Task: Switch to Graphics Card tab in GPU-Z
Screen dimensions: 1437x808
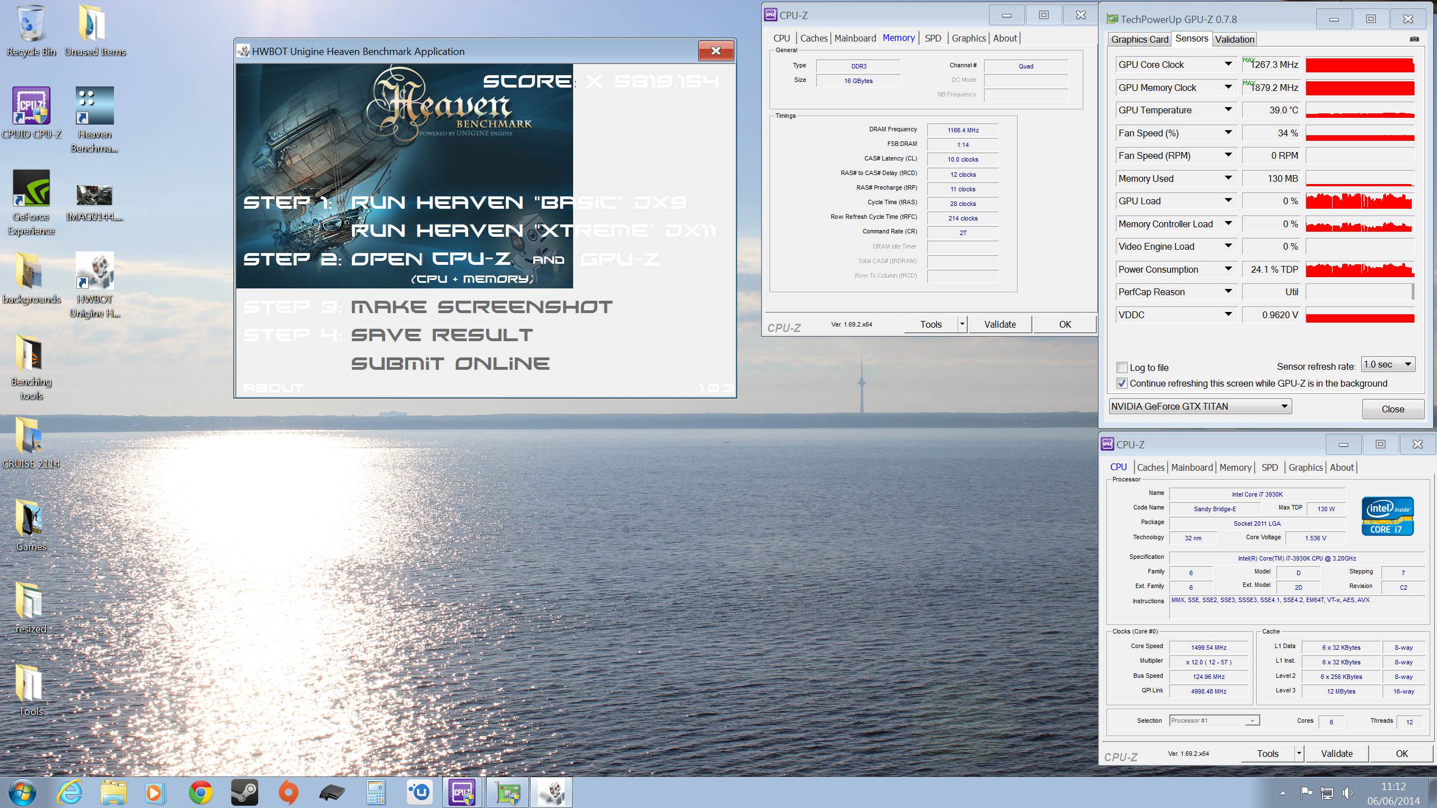Action: [x=1139, y=39]
